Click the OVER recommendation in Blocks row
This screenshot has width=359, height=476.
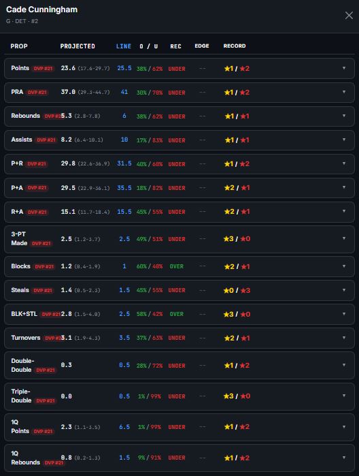click(177, 266)
